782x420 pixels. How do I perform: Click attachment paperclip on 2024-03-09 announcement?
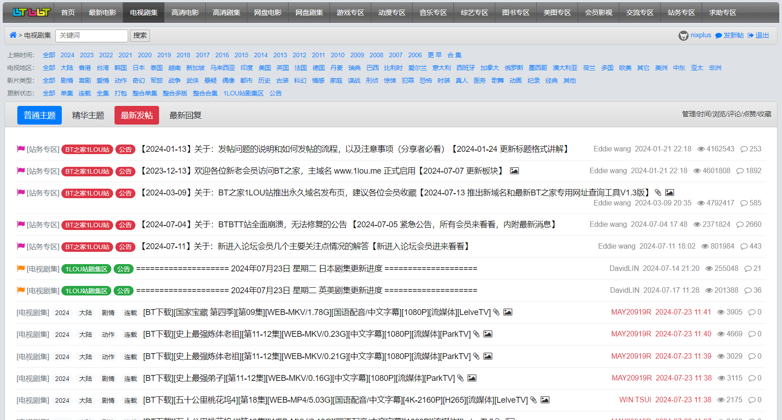(658, 193)
